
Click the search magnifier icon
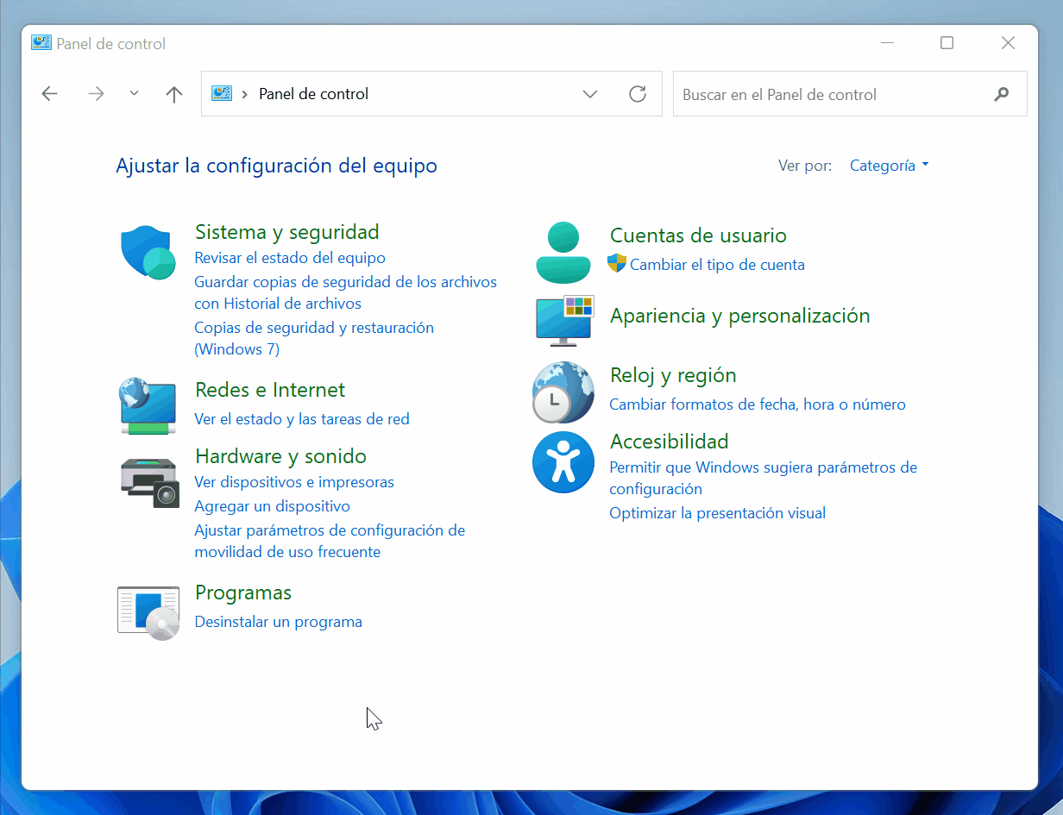[1002, 94]
